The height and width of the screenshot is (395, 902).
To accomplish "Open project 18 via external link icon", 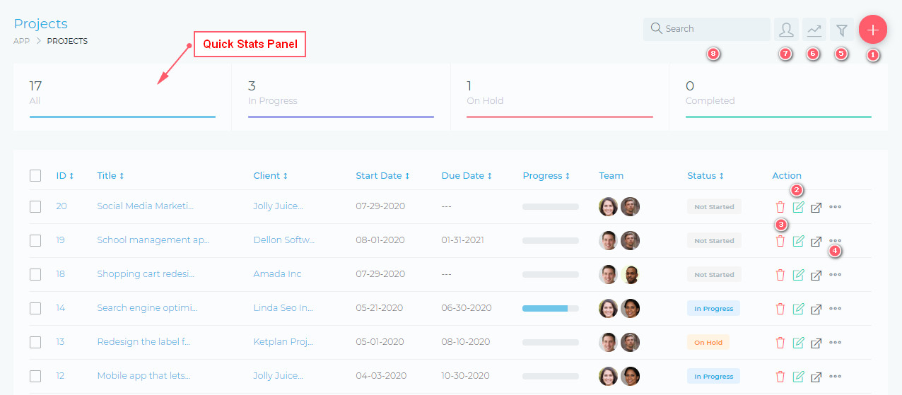I will coord(816,275).
